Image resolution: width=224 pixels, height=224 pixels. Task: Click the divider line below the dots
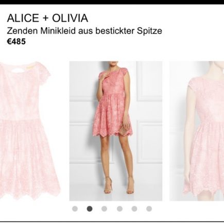[112, 221]
